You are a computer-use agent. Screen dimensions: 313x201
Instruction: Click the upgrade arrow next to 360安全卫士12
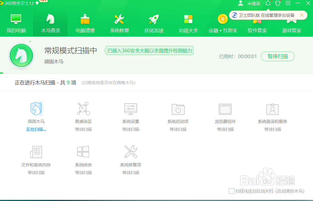(37, 3)
